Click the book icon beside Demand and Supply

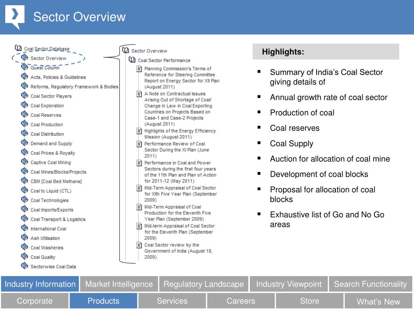[25, 143]
